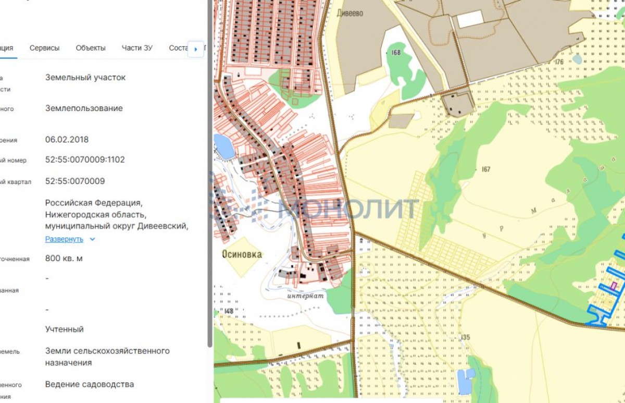Click elevation mark 167 on the map
The height and width of the screenshot is (403, 625).
coord(486,169)
